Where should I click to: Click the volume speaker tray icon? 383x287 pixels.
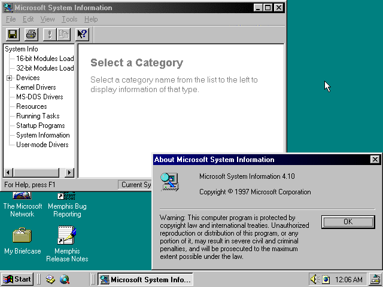click(315, 279)
